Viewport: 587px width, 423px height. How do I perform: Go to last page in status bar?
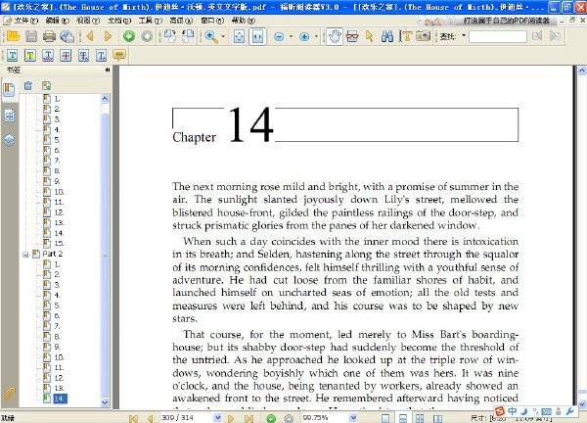248,418
